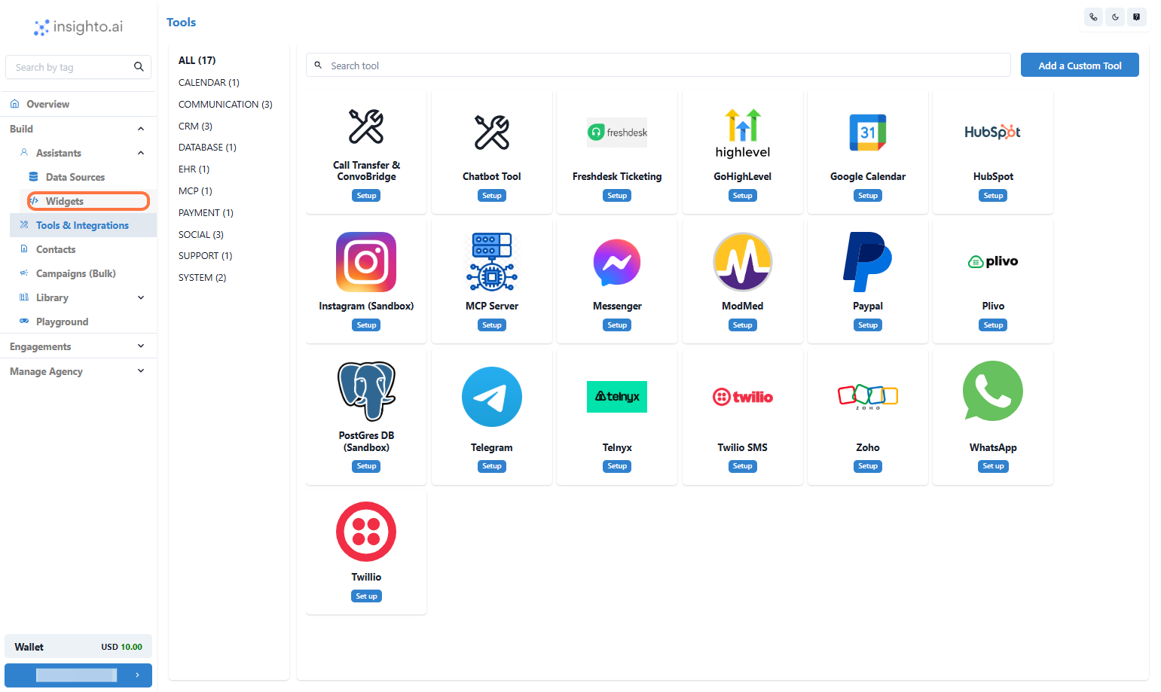Open the Telegram tool card icon

pyautogui.click(x=491, y=397)
